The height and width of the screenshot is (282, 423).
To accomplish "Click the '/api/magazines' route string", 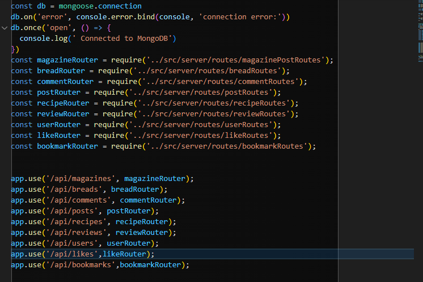I will point(81,179).
